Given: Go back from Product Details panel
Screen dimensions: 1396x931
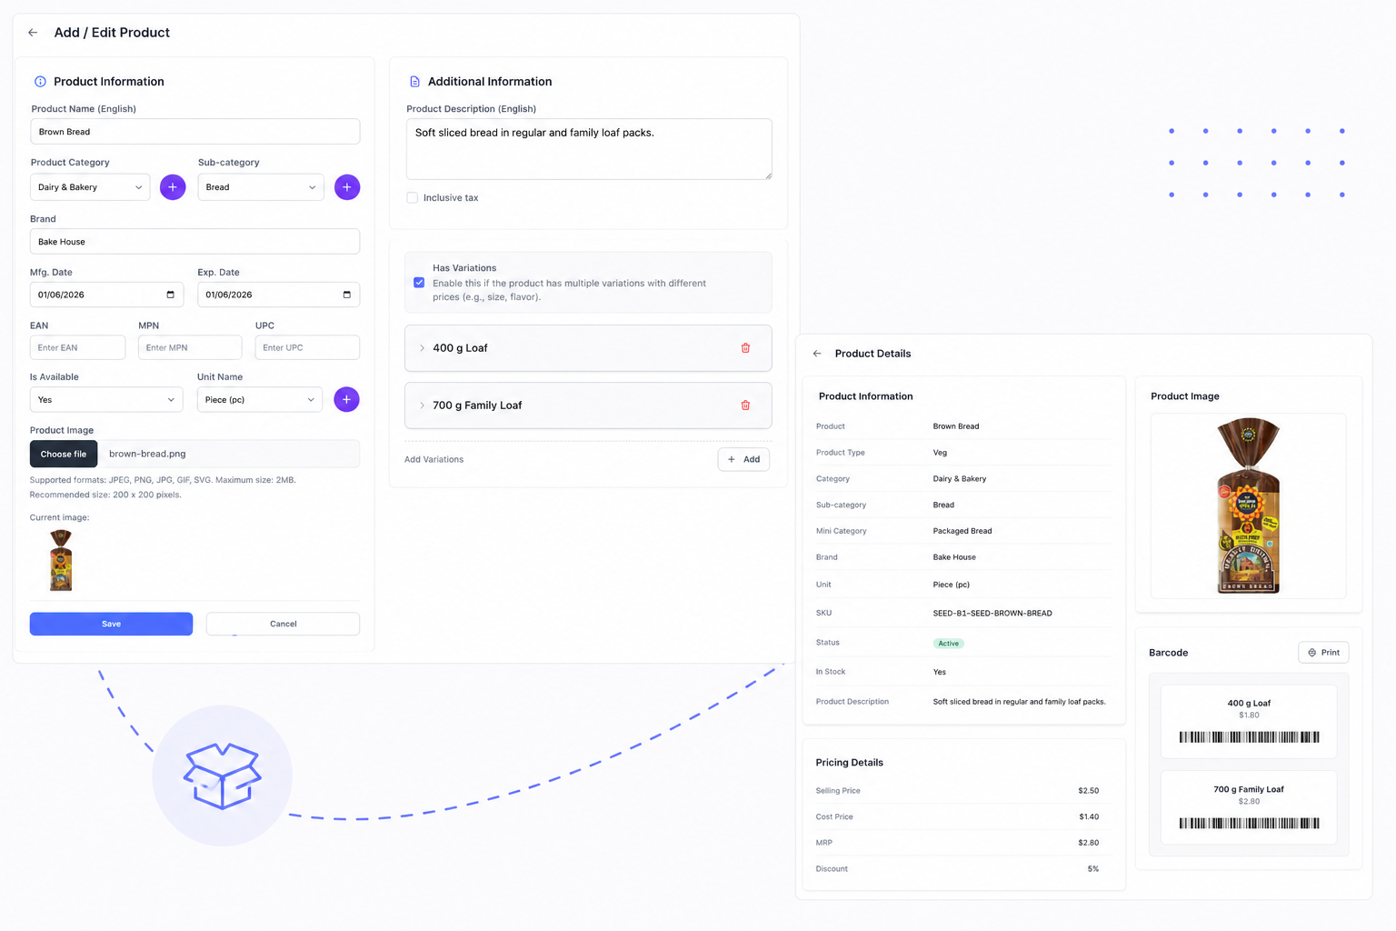Looking at the screenshot, I should coord(817,354).
